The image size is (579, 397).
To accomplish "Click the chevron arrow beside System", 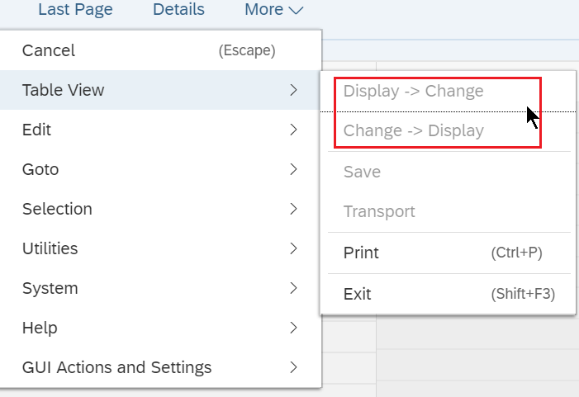I will [x=293, y=288].
